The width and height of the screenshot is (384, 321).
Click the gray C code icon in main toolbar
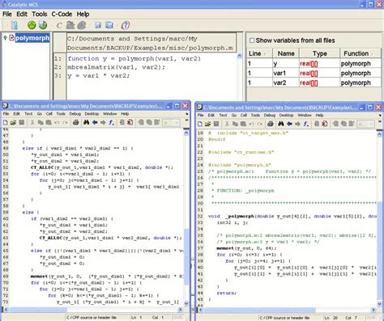coord(59,25)
